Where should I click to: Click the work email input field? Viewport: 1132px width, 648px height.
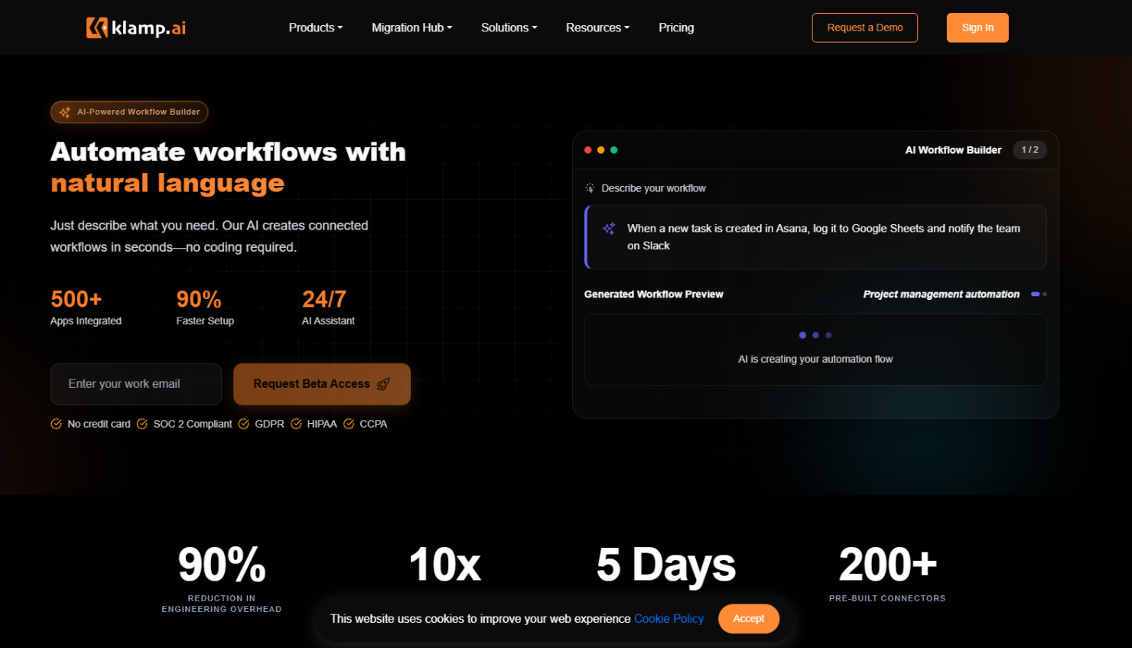point(135,384)
